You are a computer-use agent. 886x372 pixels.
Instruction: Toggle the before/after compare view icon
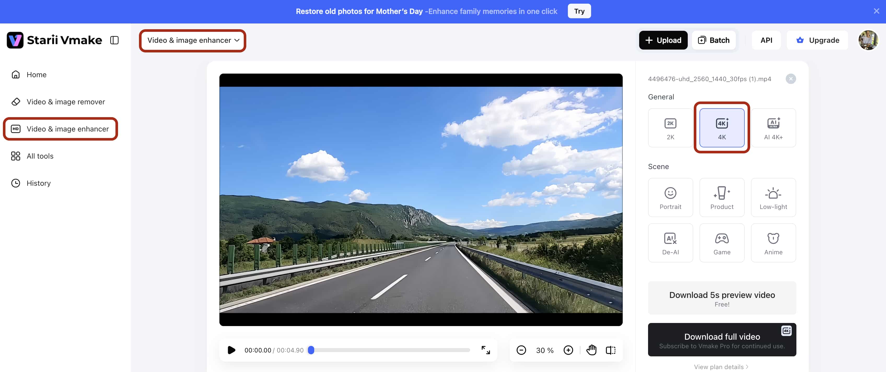click(610, 350)
